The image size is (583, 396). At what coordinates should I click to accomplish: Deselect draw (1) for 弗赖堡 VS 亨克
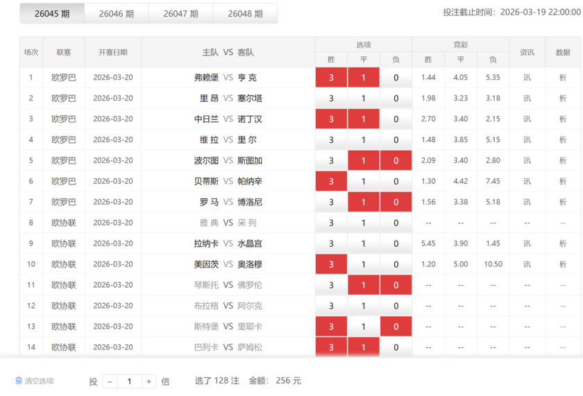click(x=364, y=78)
